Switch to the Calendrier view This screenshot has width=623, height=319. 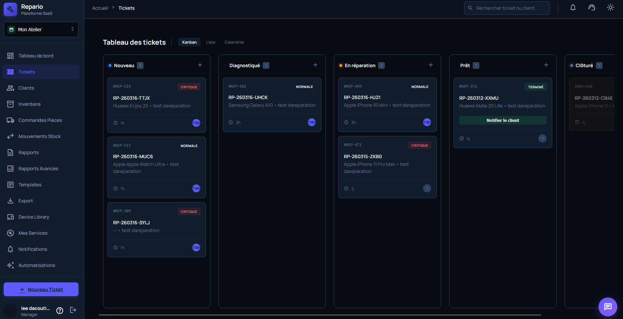point(234,42)
